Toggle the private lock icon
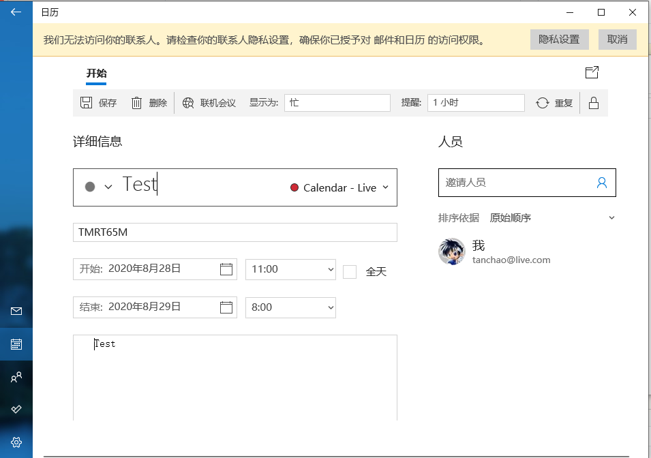Image resolution: width=651 pixels, height=458 pixels. 594,103
